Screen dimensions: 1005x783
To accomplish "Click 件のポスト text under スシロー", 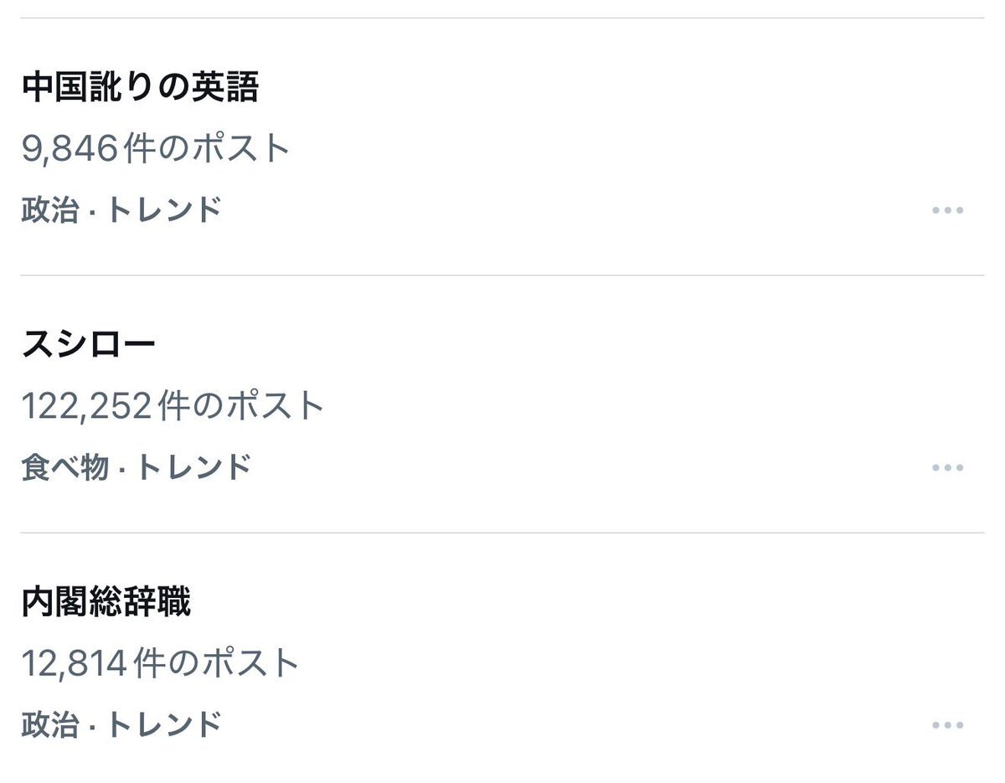I will pyautogui.click(x=241, y=407).
